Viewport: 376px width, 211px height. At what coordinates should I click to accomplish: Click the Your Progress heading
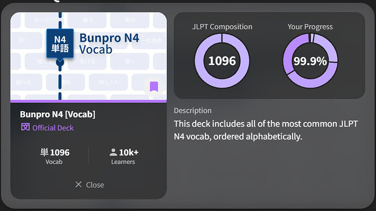pyautogui.click(x=310, y=27)
